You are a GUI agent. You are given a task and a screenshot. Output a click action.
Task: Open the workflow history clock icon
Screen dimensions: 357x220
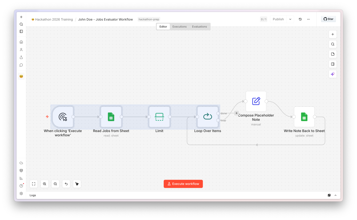point(300,19)
